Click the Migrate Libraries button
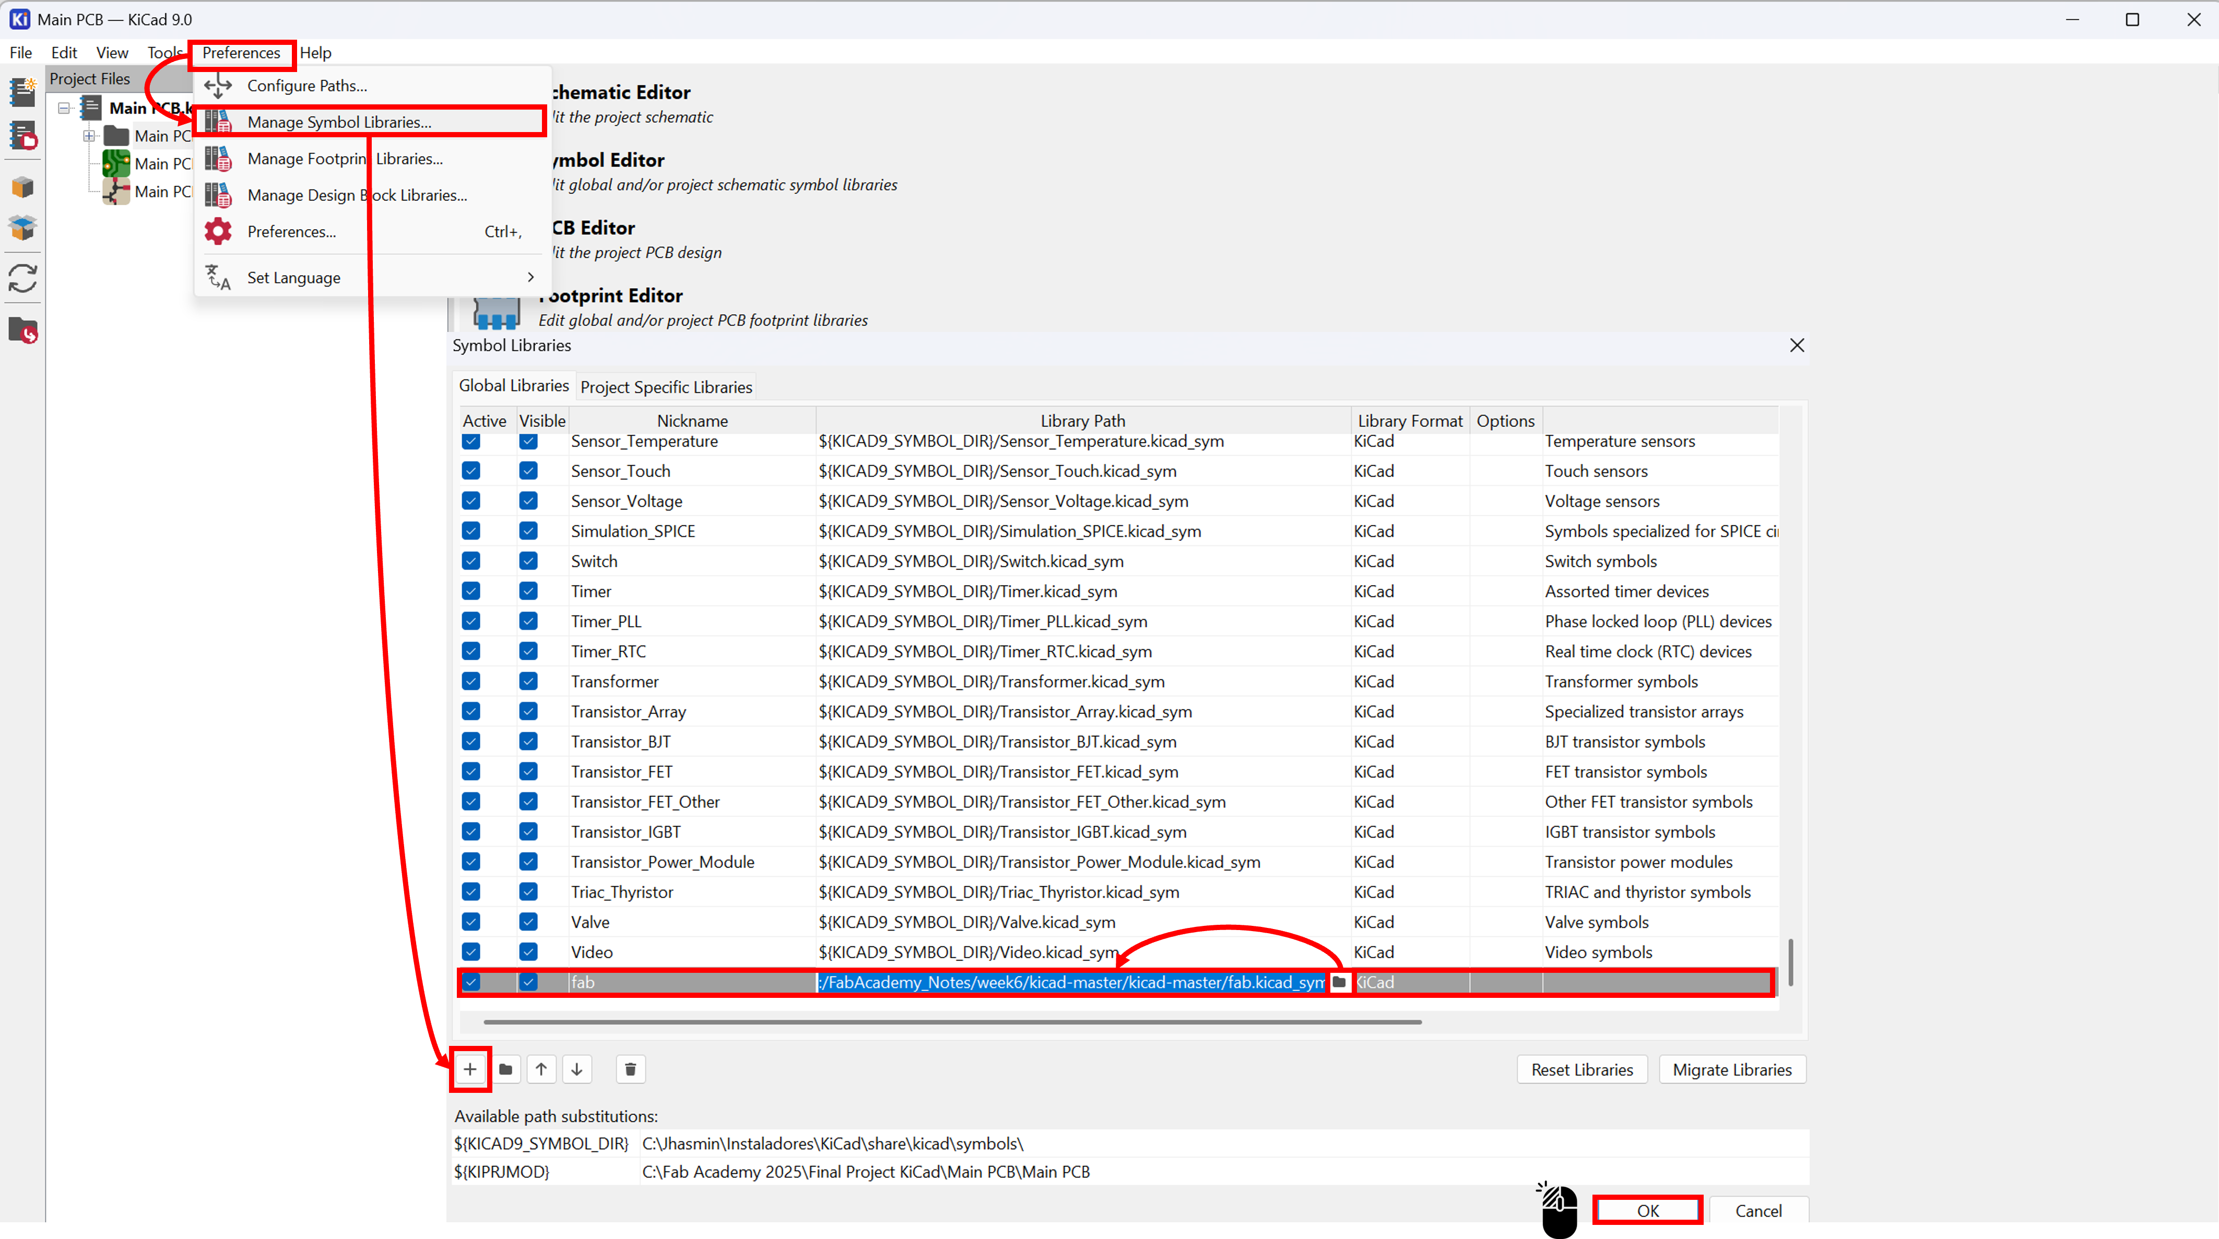 pos(1731,1069)
